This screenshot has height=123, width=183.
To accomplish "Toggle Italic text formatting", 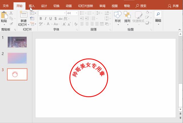I will click(45, 19).
